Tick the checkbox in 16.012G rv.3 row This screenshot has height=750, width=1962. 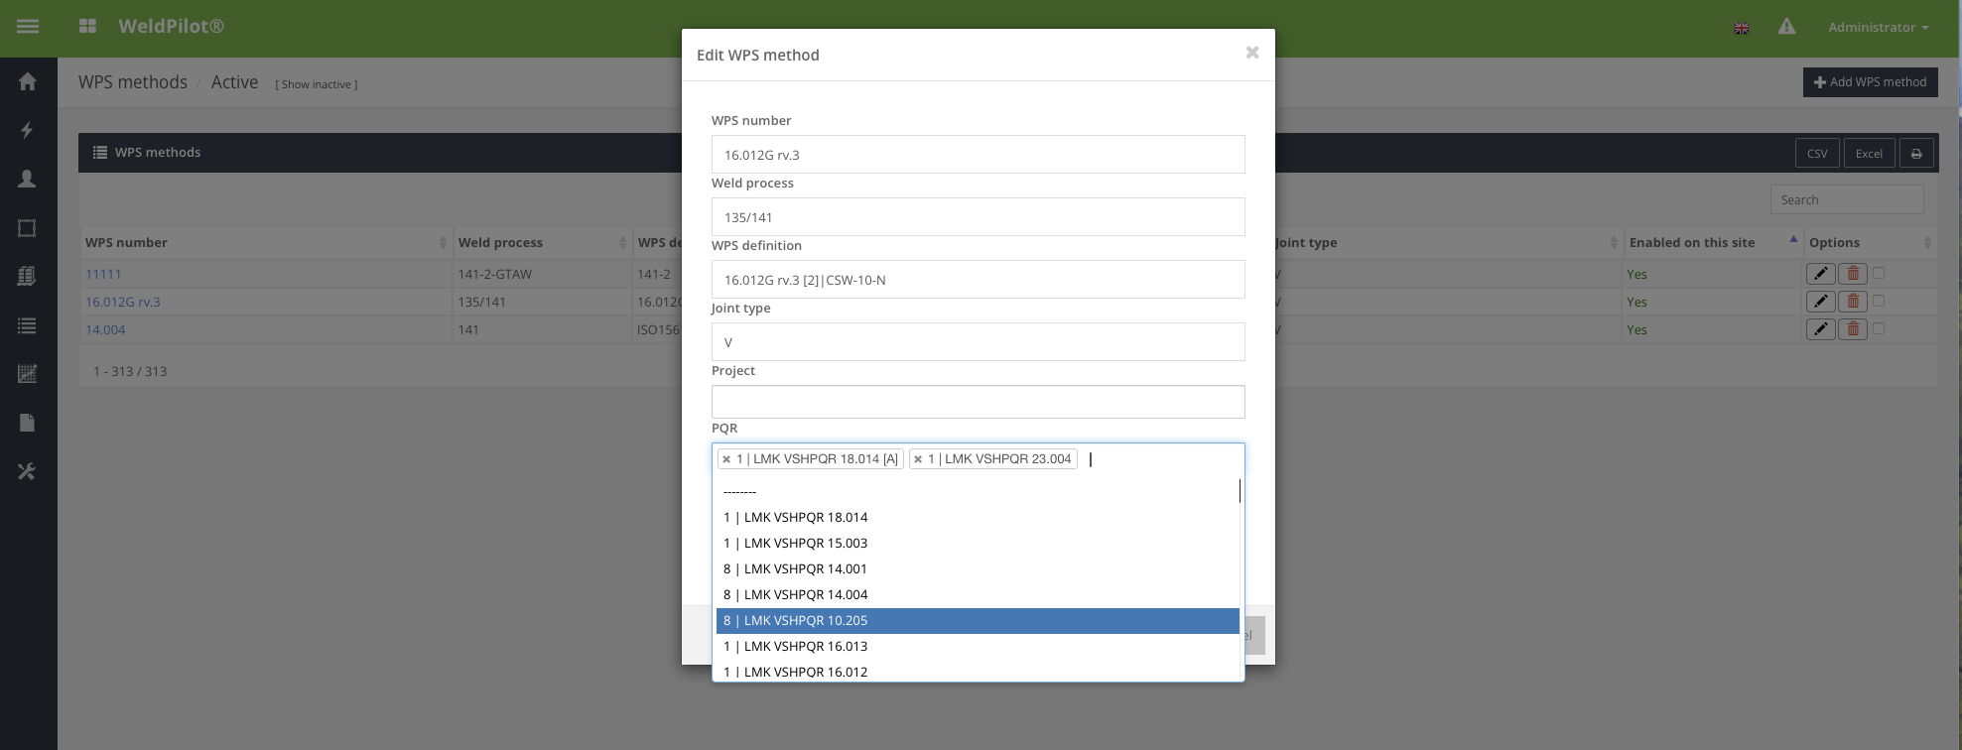[1879, 301]
